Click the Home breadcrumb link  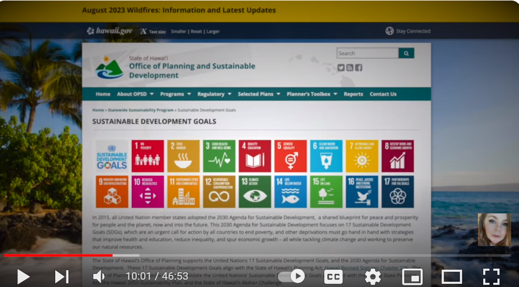click(98, 110)
